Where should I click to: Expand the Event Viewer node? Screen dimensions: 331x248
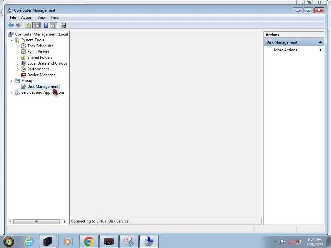click(x=17, y=52)
